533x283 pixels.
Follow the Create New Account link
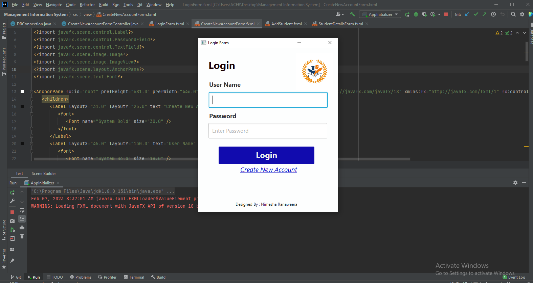(x=269, y=170)
